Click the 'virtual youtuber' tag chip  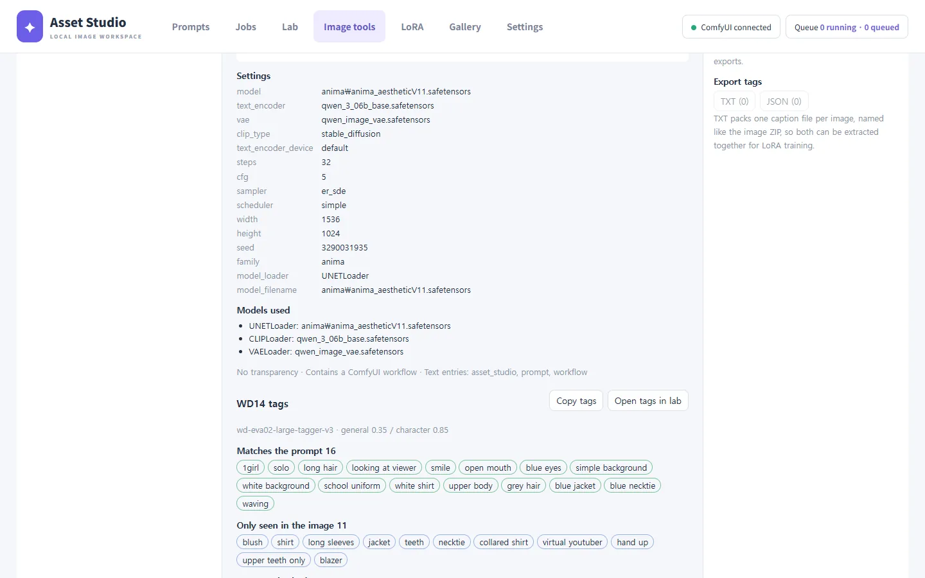point(572,542)
